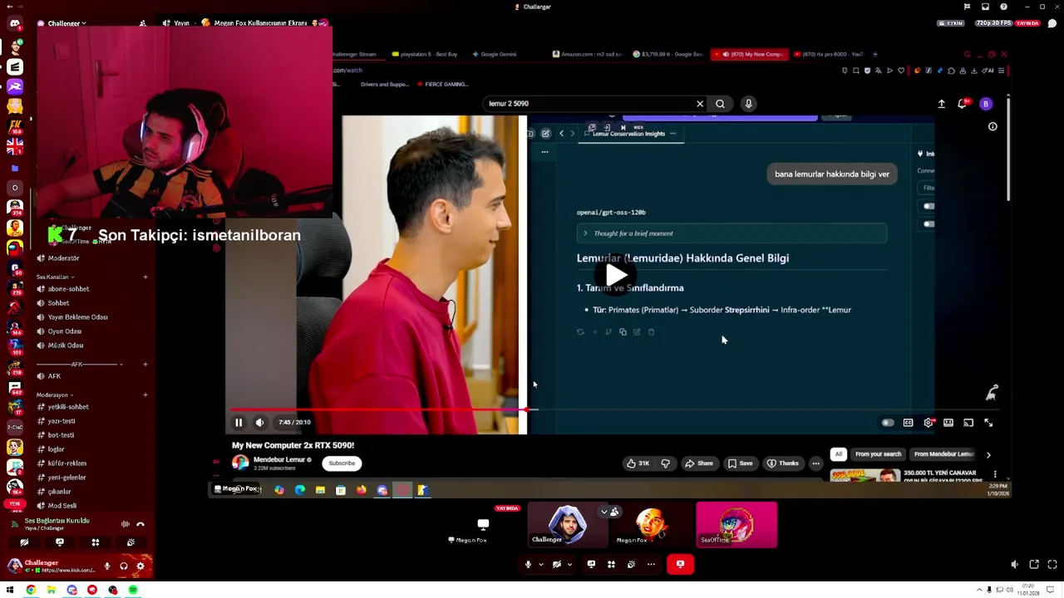Select SeaOfTime participant tile

point(736,525)
